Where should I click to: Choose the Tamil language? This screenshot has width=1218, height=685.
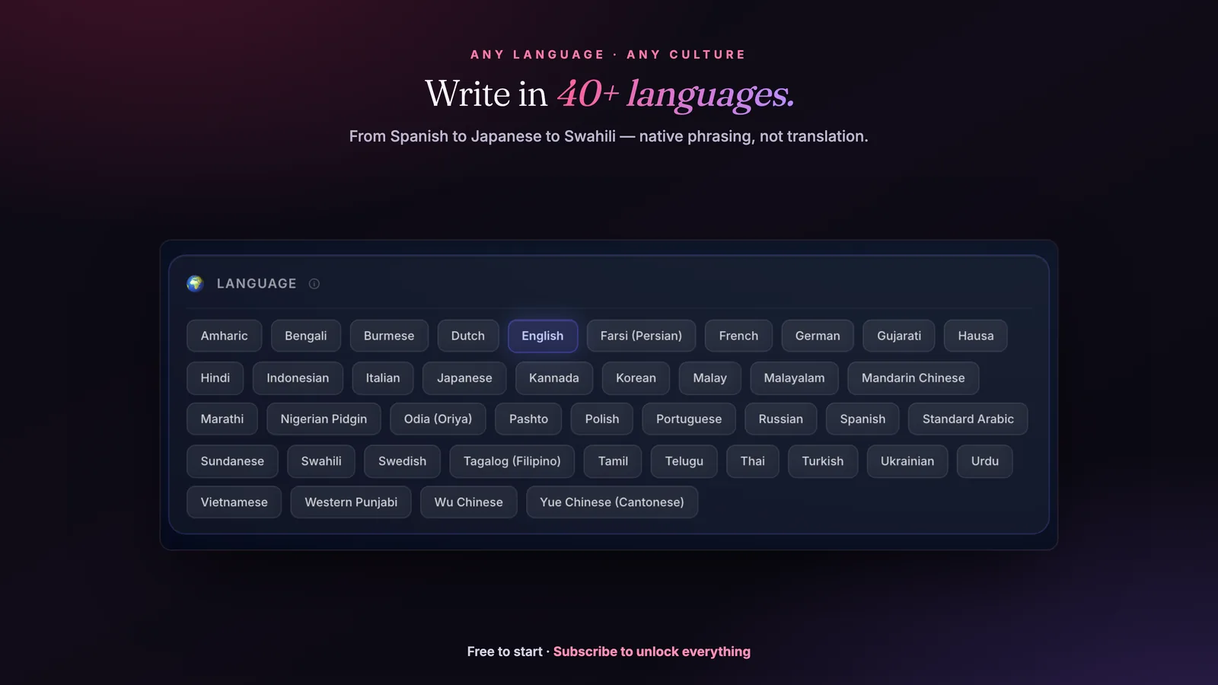coord(613,461)
